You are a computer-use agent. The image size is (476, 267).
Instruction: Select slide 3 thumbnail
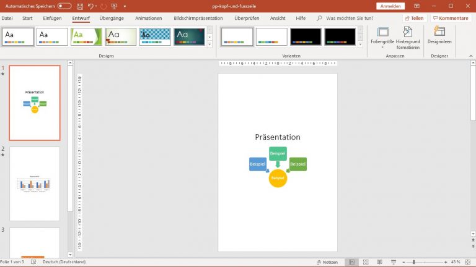coord(35,243)
